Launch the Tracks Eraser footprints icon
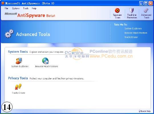Viewport: 154px width, 114px height. coord(18,87)
